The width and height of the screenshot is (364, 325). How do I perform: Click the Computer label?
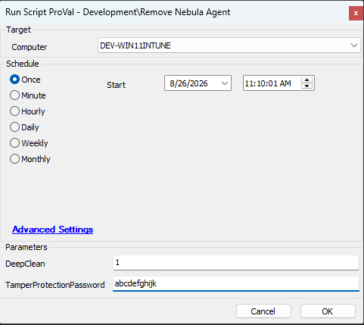(30, 47)
